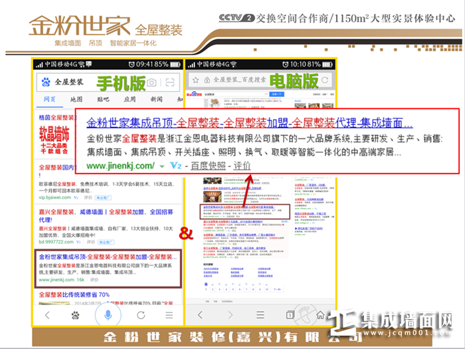Image resolution: width=465 pixels, height=349 pixels.
Task: Focus the desktop Baidu search input box
Action: coord(236,94)
